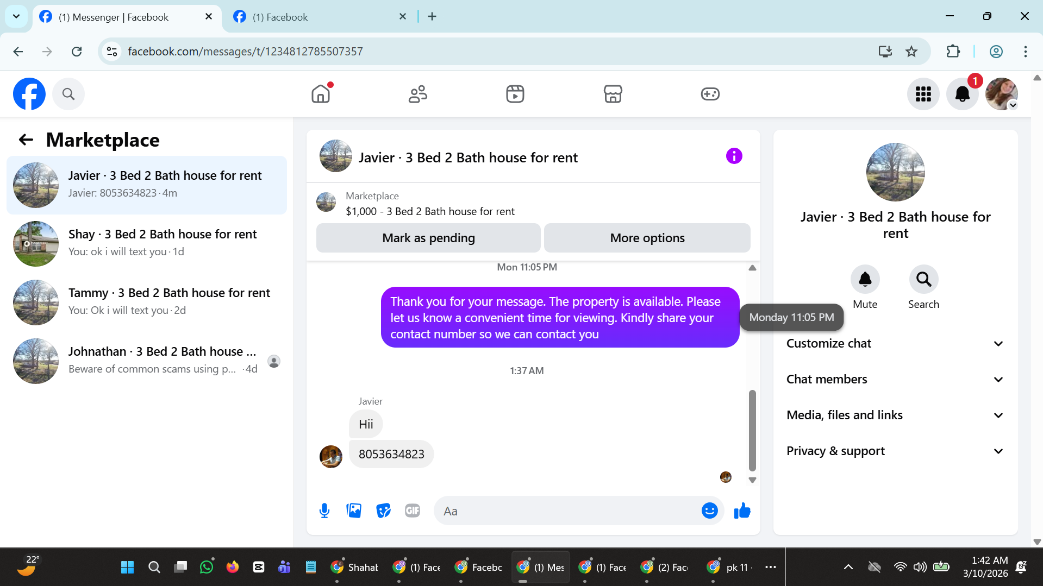Open browser extensions puzzle icon
This screenshot has width=1043, height=586.
(x=953, y=52)
